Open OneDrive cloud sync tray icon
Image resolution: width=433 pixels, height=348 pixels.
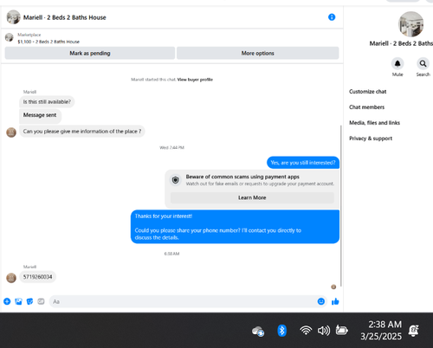[x=258, y=331]
